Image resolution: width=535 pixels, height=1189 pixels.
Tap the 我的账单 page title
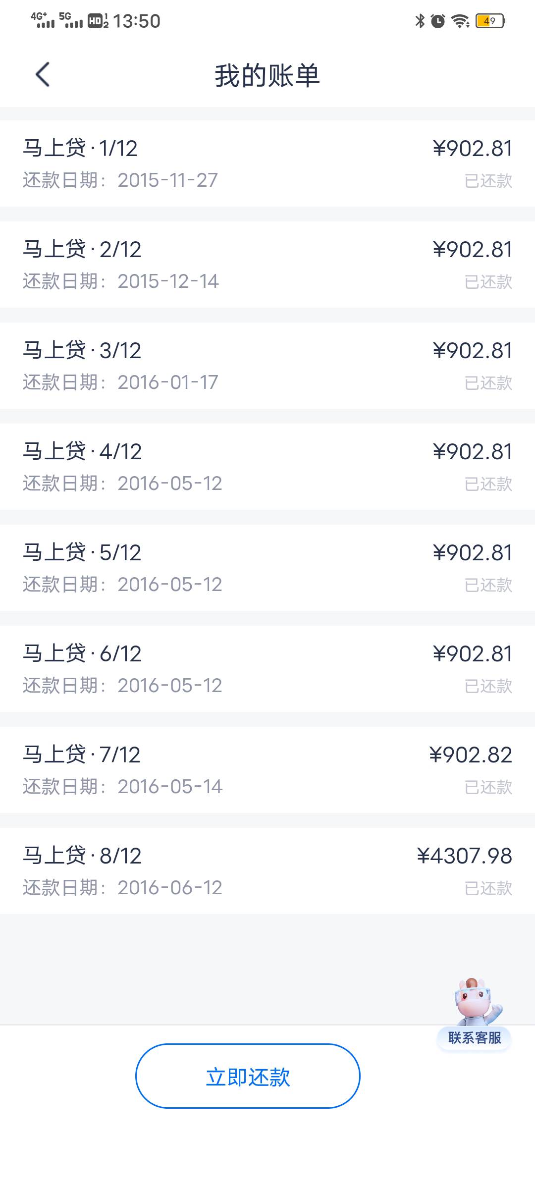[x=267, y=76]
